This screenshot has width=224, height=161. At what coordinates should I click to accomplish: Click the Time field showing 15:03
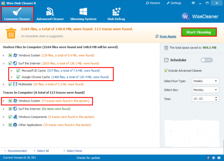(206, 99)
